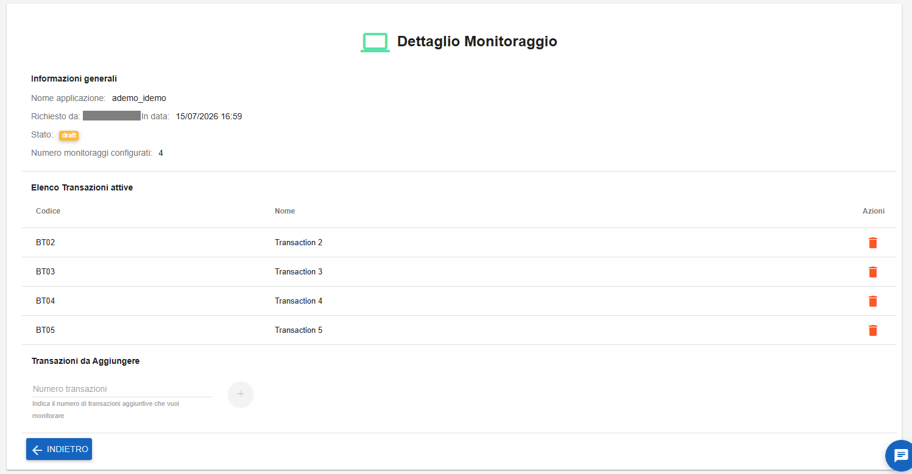Go back with the INDIETRO button
This screenshot has height=474, width=912.
59,449
